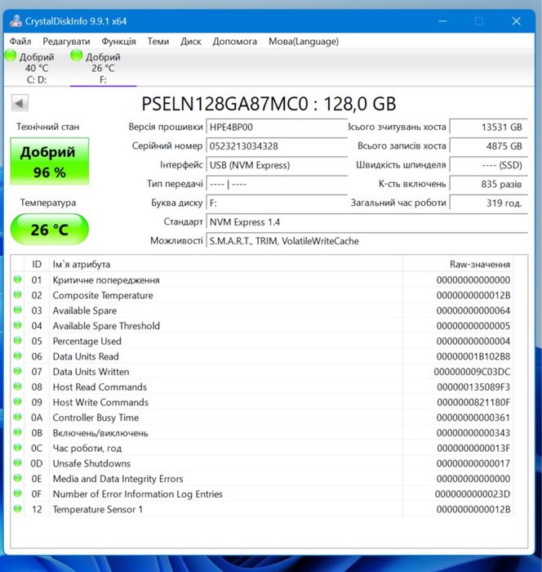Viewport: 542px width, 572px height.
Task: Click status dot for Data Units Read
Action: (17, 355)
